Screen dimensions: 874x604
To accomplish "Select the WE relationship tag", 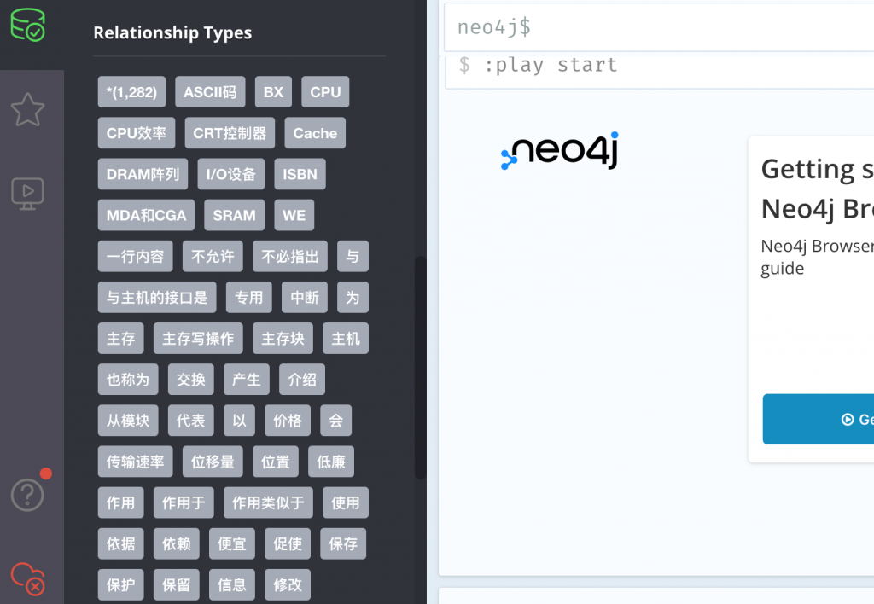I will (x=294, y=215).
